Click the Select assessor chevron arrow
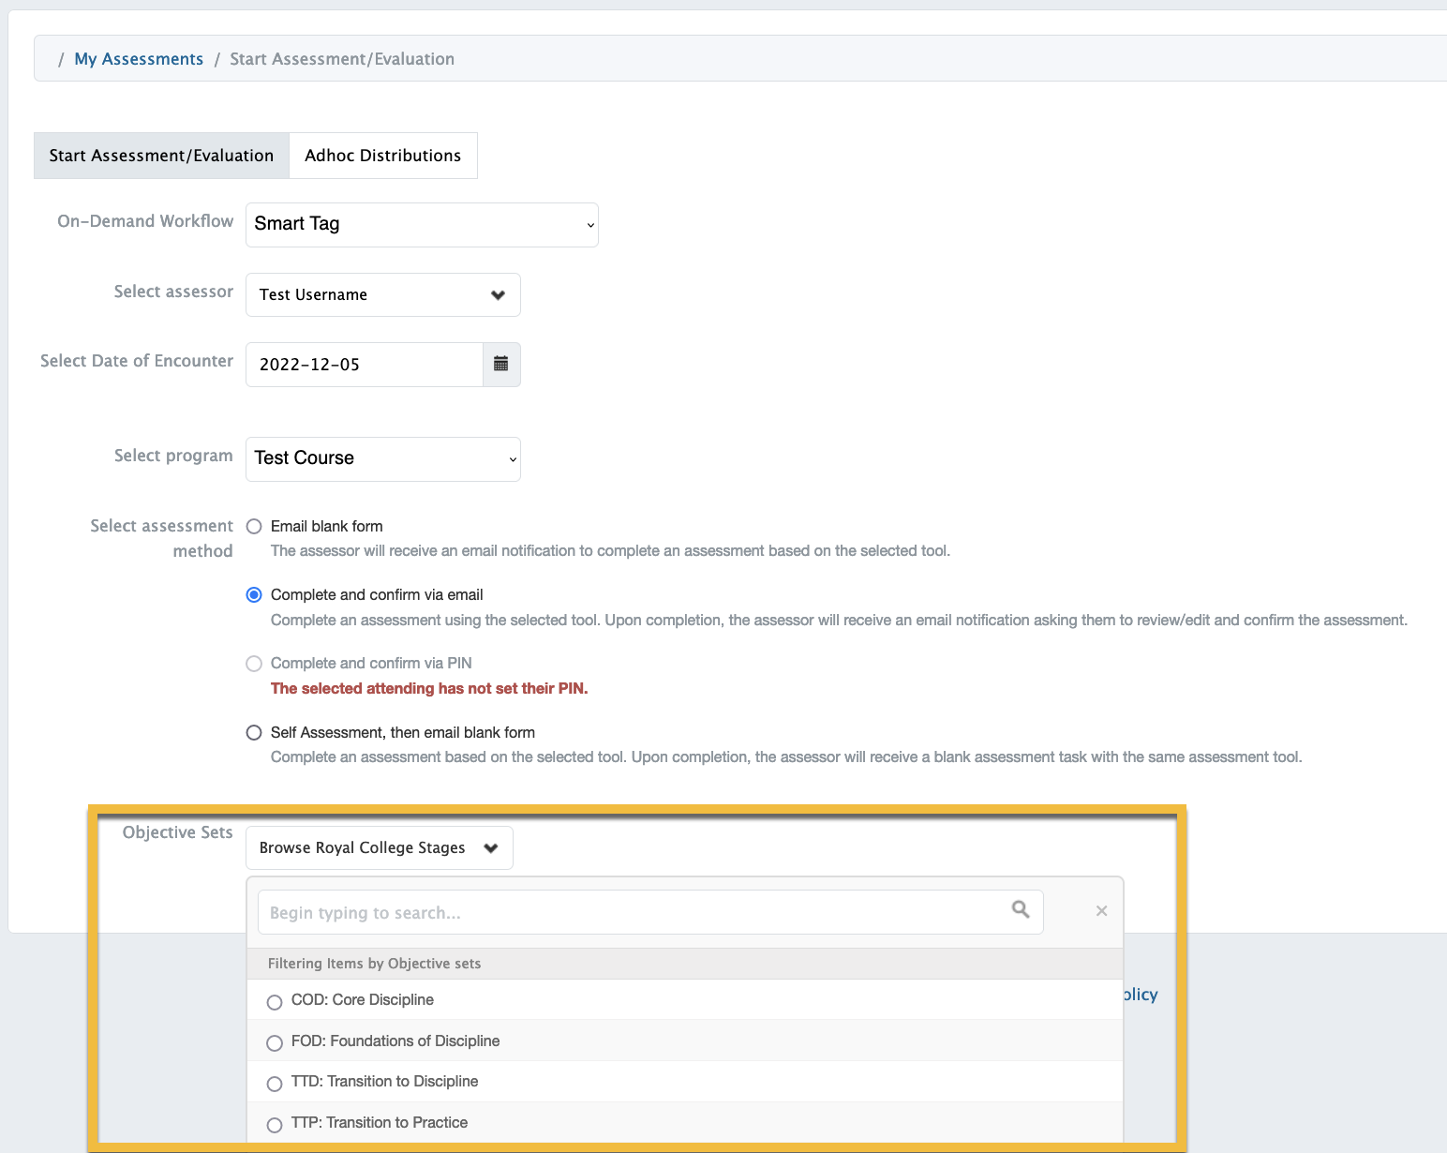 [x=498, y=295]
